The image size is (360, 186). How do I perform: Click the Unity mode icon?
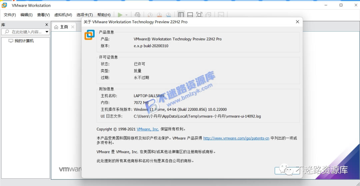tap(208, 15)
